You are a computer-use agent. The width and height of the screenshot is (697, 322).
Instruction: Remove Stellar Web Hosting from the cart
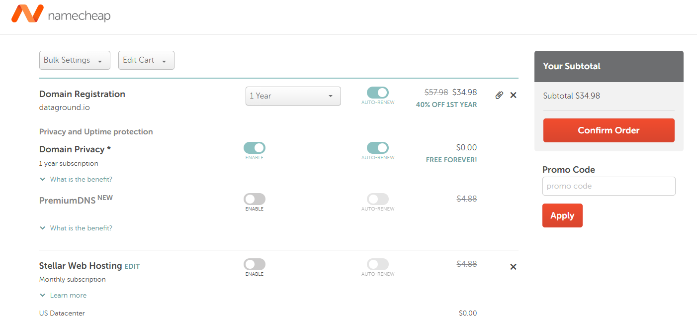(x=513, y=267)
